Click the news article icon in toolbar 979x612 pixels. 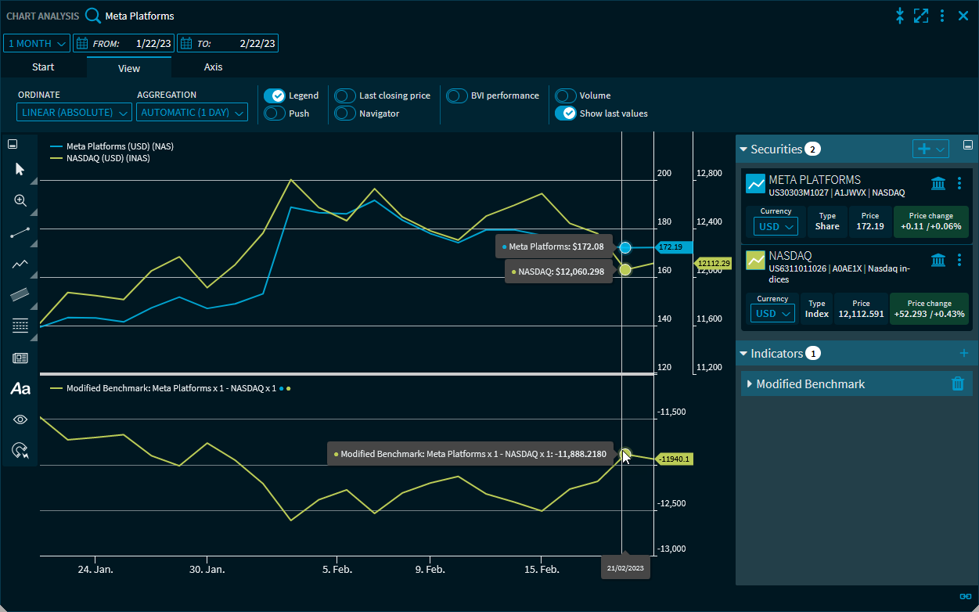[20, 358]
